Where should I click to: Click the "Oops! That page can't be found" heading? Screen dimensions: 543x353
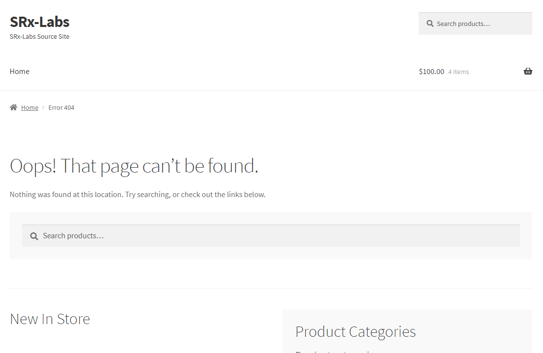pos(134,166)
